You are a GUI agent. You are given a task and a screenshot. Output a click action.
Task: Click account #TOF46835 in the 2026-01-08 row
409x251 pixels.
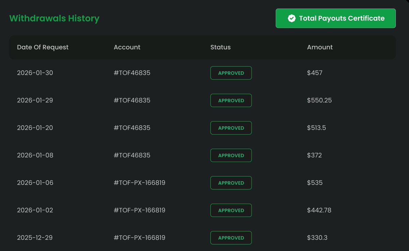click(x=132, y=155)
